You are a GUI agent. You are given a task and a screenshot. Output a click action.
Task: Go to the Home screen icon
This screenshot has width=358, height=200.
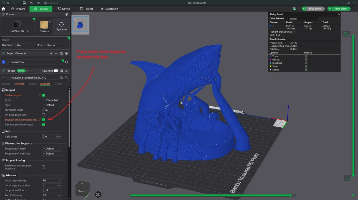tap(3, 9)
